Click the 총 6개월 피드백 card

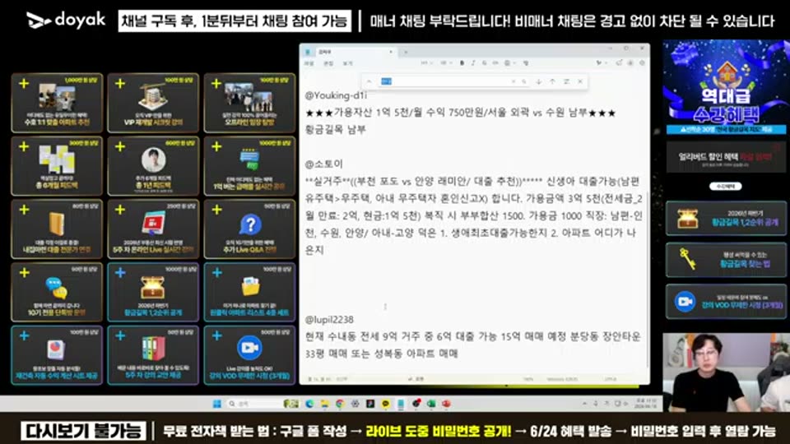coord(57,165)
